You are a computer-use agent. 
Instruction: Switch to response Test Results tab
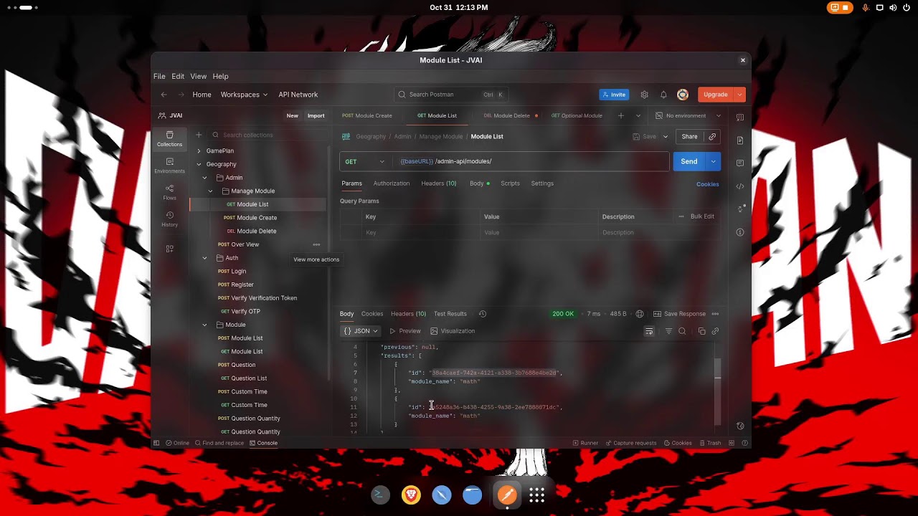(450, 314)
